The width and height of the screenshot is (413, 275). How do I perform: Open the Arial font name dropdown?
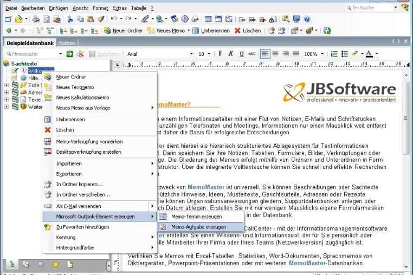point(191,54)
